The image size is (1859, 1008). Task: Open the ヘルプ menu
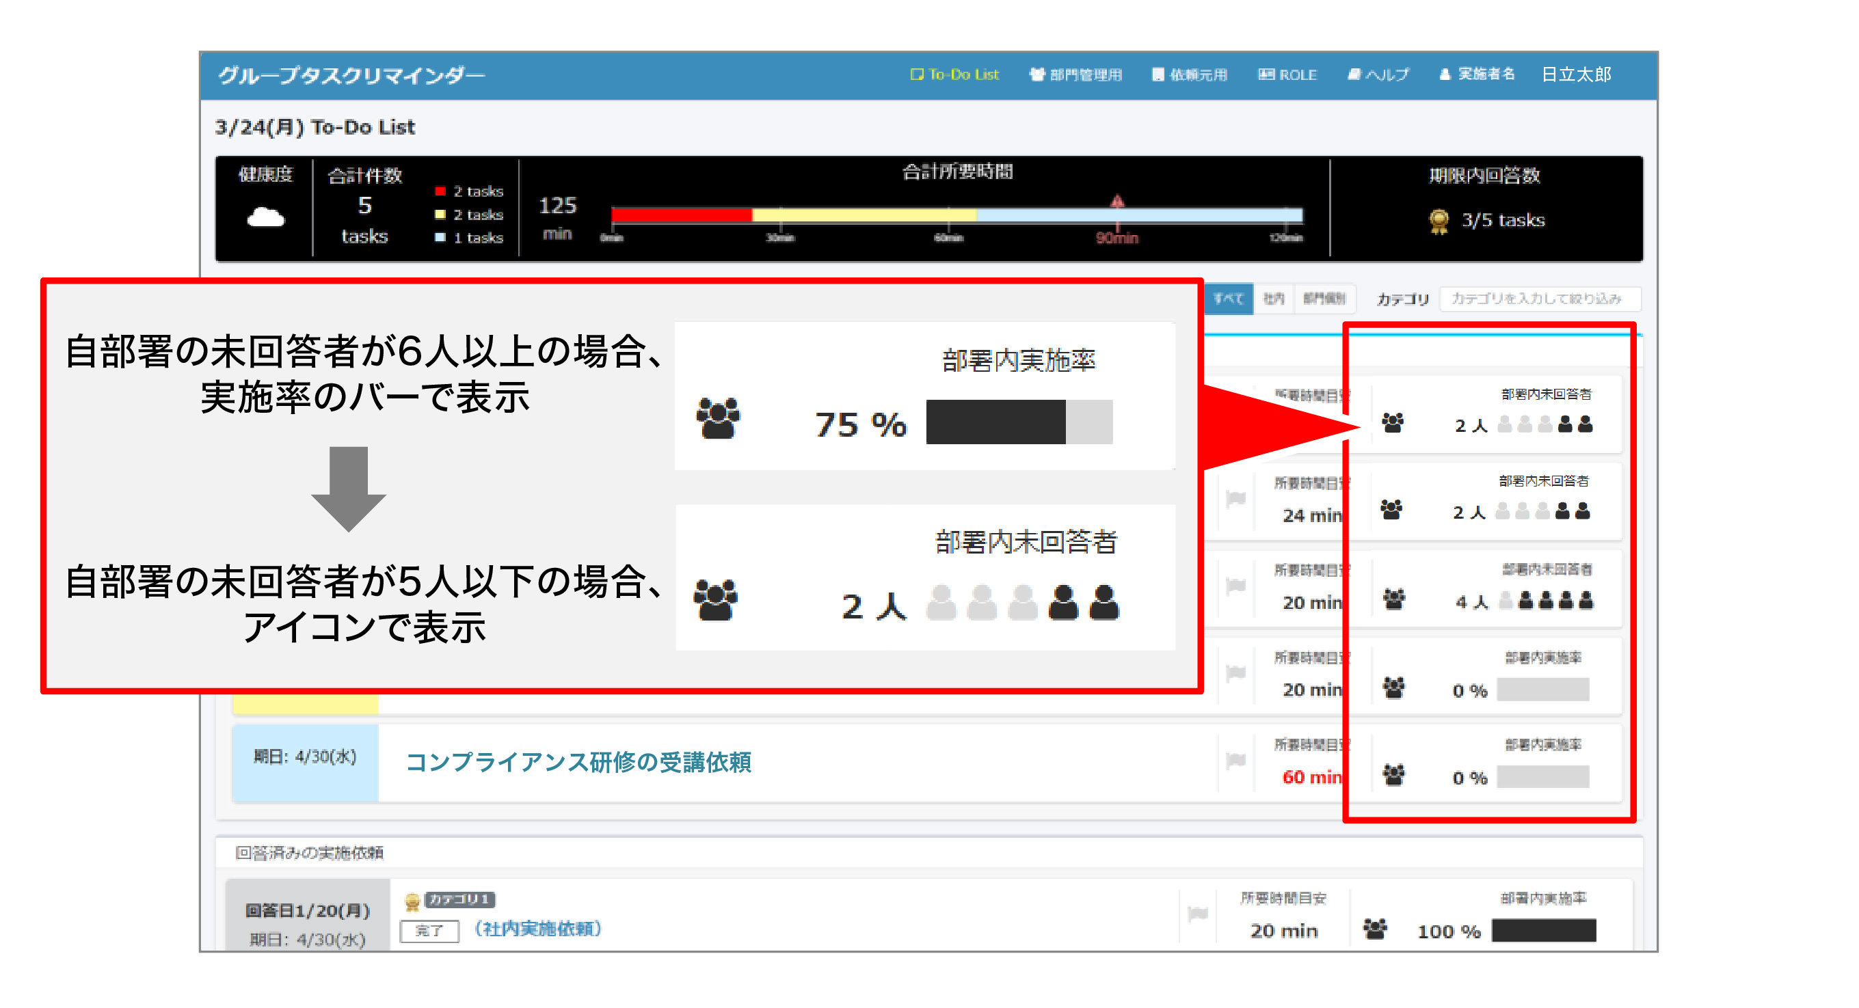point(1378,74)
